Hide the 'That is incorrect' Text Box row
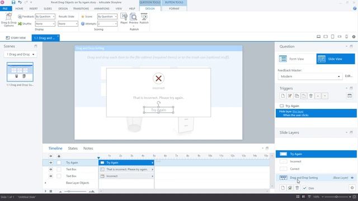This screenshot has width=358, height=201. coord(51,170)
